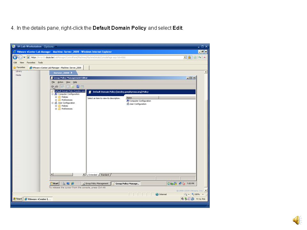This screenshot has height=230, width=307.
Task: Open the recent pages dropdown arrow
Action: coord(24,57)
